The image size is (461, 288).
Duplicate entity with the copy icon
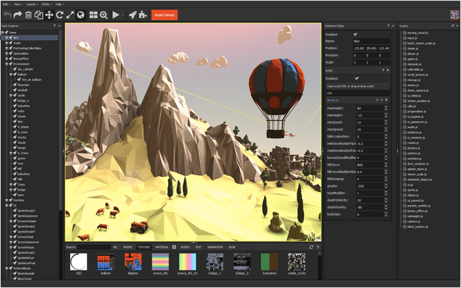tap(38, 14)
